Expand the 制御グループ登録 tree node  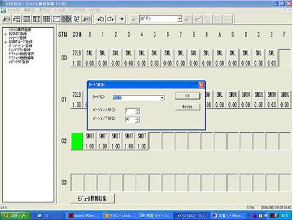6,42
